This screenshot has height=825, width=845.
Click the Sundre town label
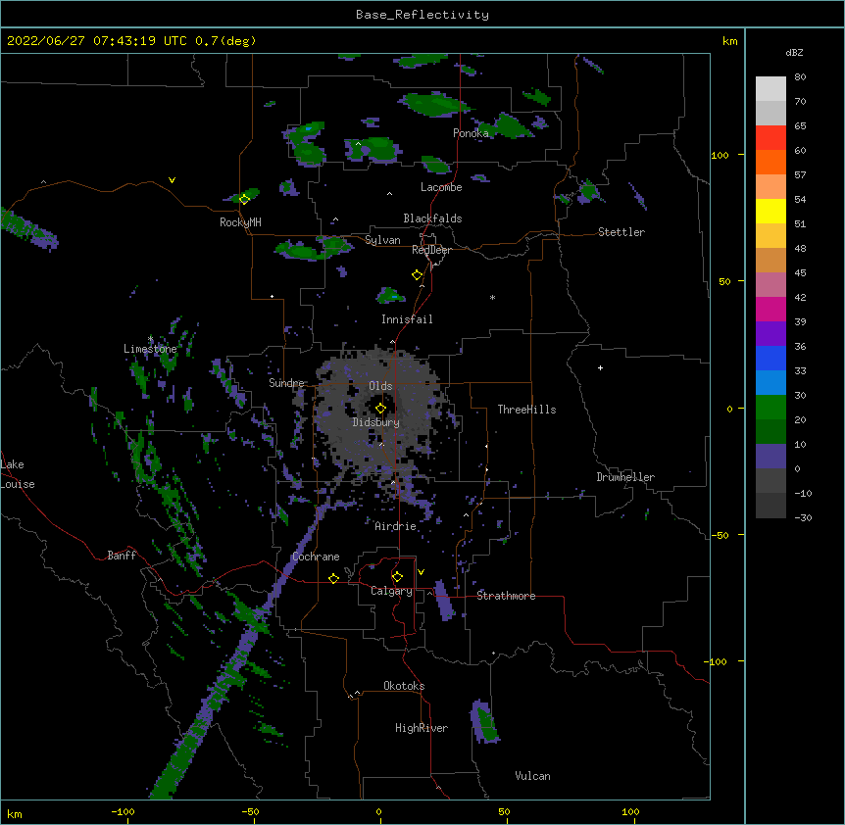click(286, 383)
